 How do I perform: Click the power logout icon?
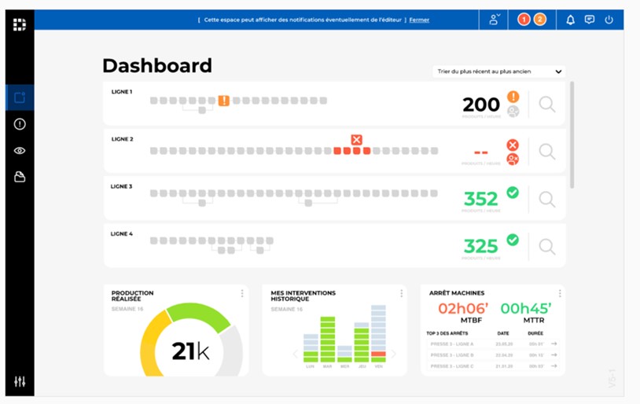(609, 20)
